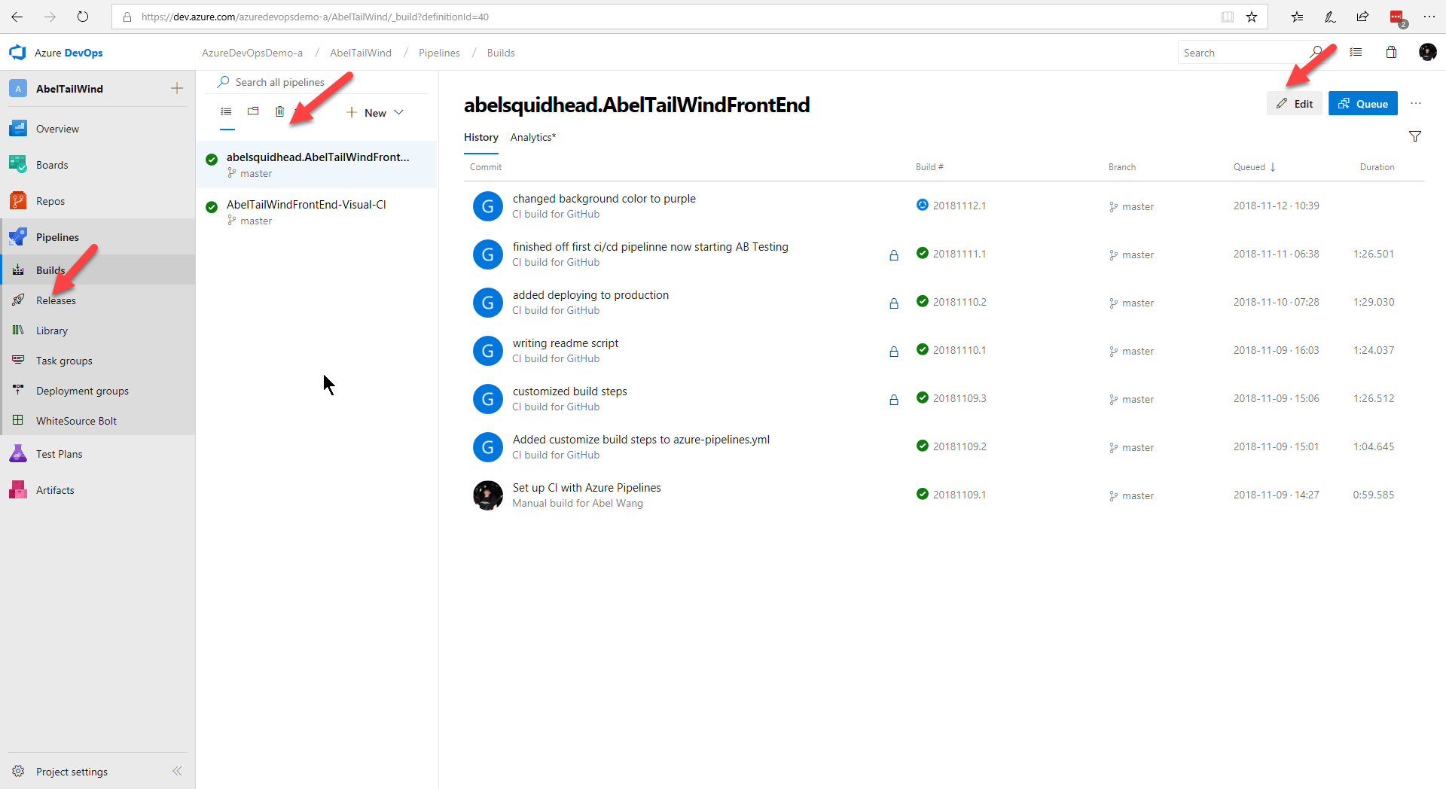Image resolution: width=1446 pixels, height=789 pixels.
Task: Click the Search all pipelines field
Action: 316,82
